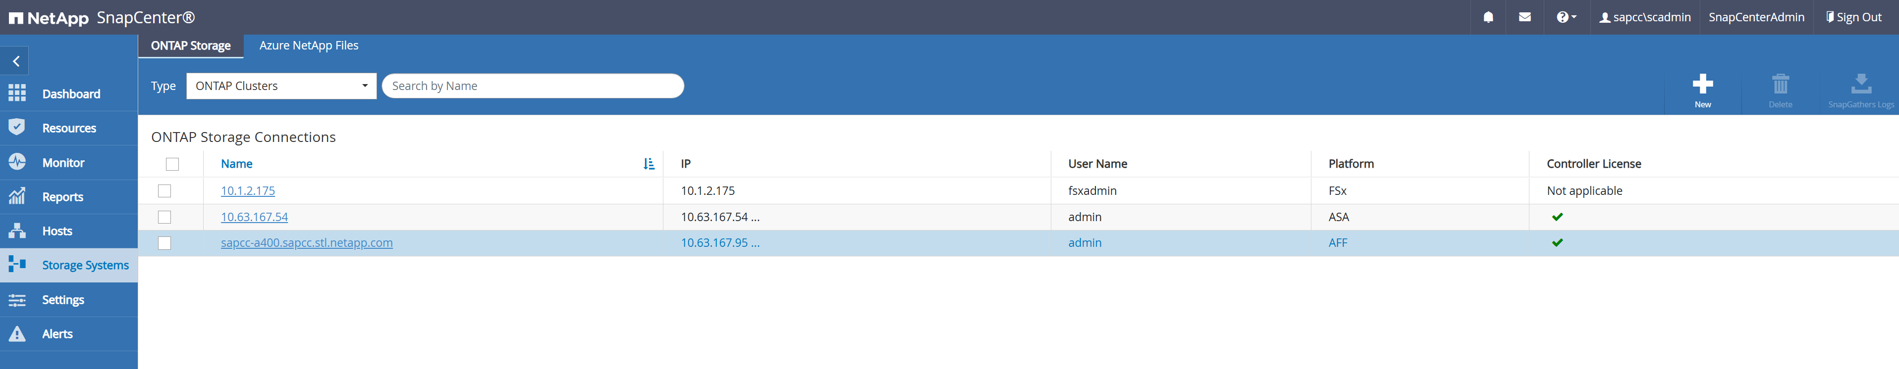Toggle the select-all header checkbox

point(172,164)
